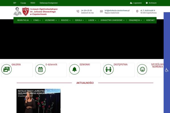The width and height of the screenshot is (170, 113).
Task: Click the black banner slider area
Action: (x=82, y=41)
